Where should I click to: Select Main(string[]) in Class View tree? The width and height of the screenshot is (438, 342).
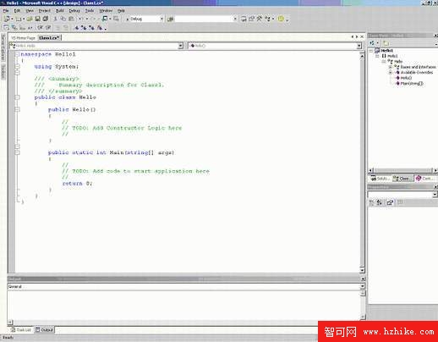[412, 83]
